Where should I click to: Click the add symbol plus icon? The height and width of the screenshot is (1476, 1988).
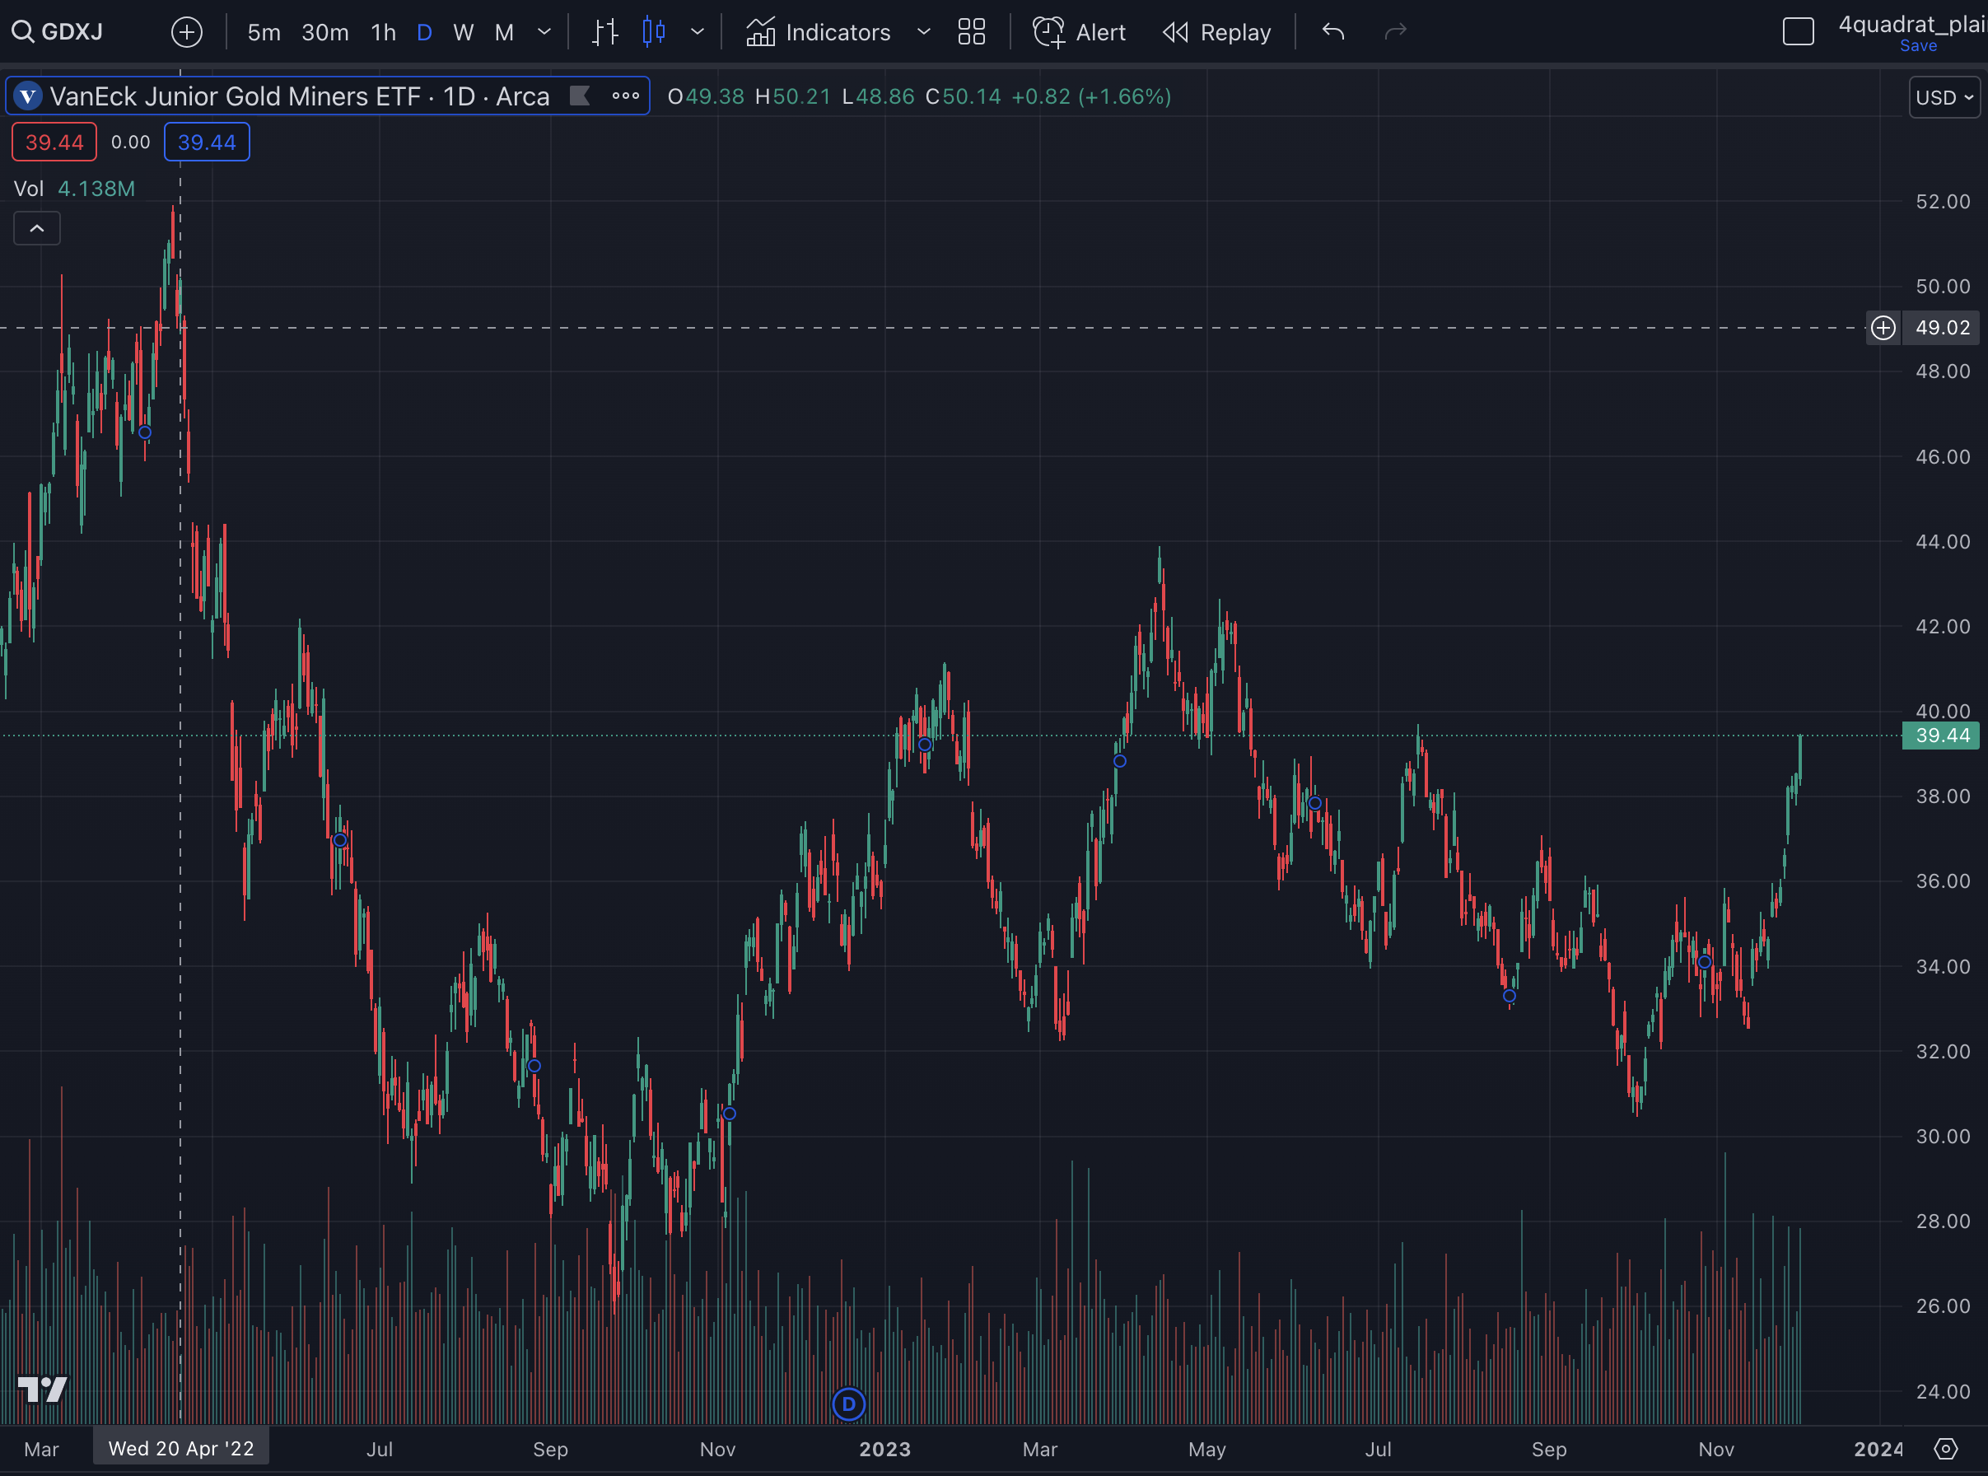pos(187,33)
